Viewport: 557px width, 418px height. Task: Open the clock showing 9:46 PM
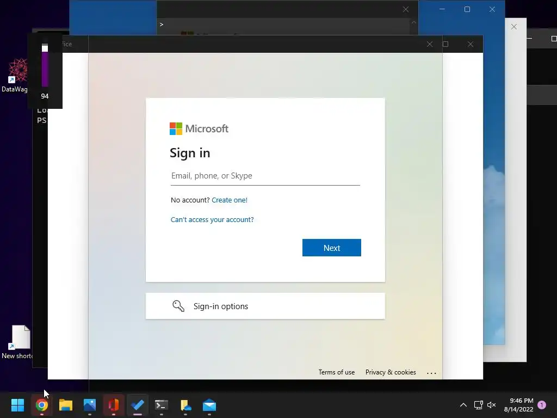pyautogui.click(x=518, y=405)
